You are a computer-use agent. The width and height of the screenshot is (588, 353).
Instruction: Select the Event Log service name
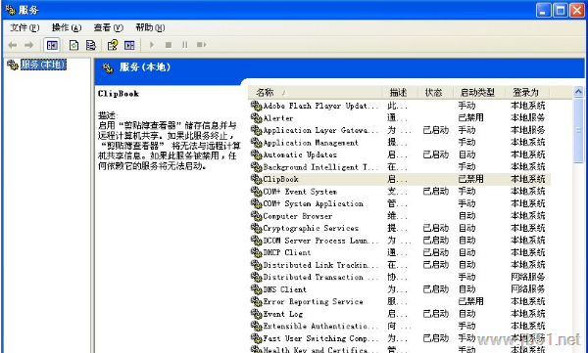point(283,314)
